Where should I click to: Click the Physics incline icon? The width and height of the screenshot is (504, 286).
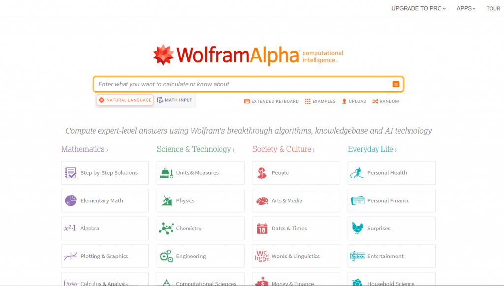pyautogui.click(x=166, y=200)
